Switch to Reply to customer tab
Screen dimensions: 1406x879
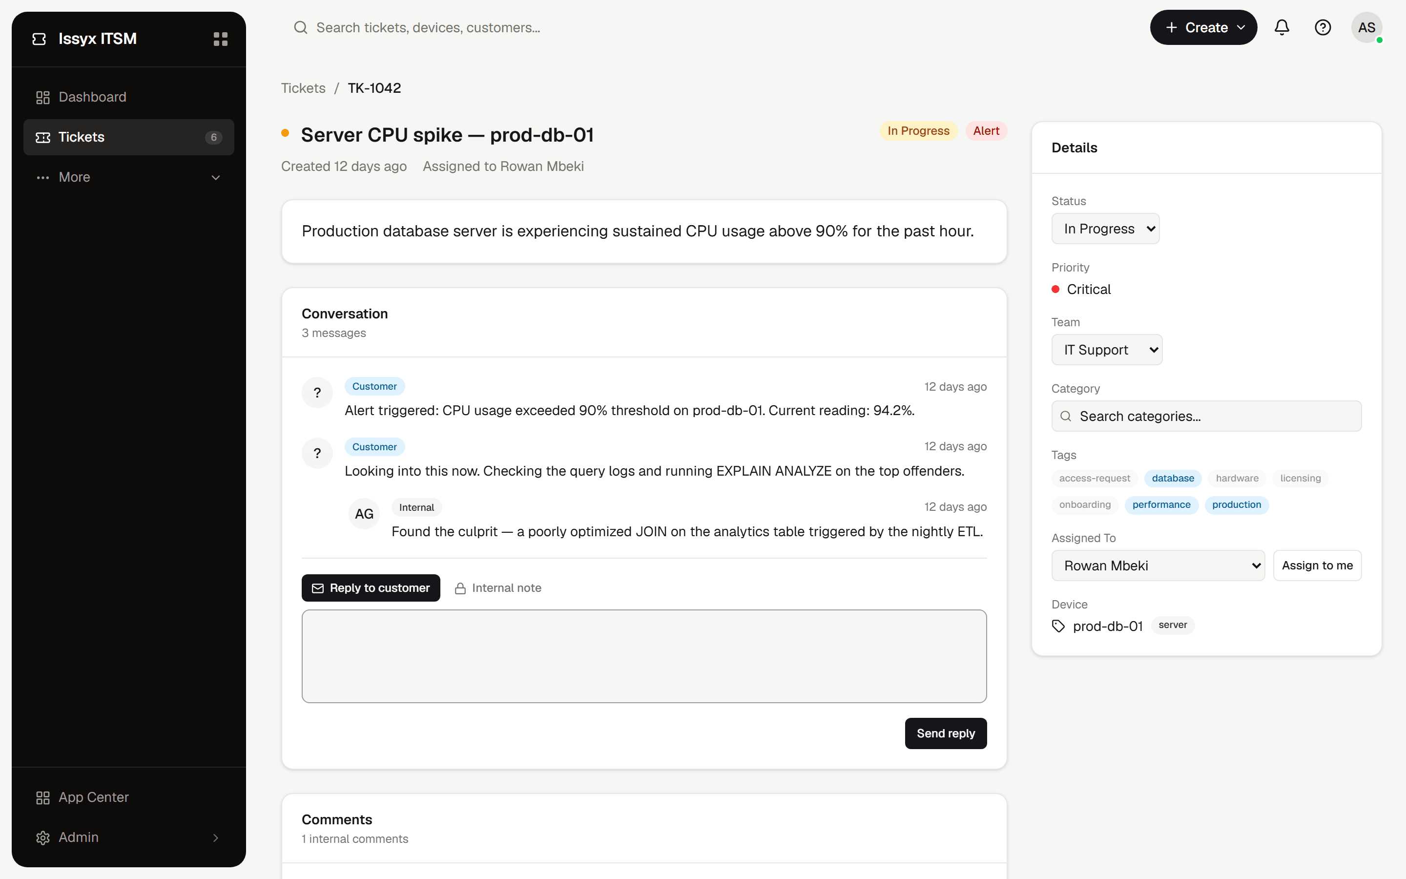tap(371, 588)
